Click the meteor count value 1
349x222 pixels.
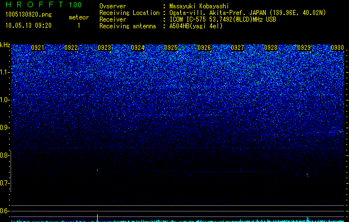point(79,26)
